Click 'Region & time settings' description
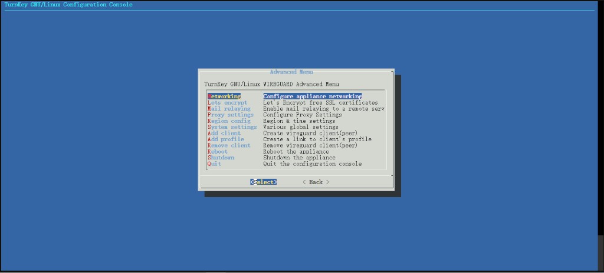The image size is (604, 273). (299, 121)
